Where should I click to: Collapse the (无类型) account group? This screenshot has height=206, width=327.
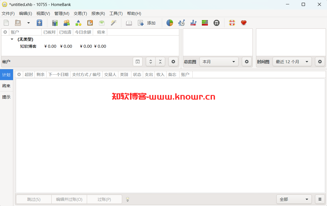(12, 39)
